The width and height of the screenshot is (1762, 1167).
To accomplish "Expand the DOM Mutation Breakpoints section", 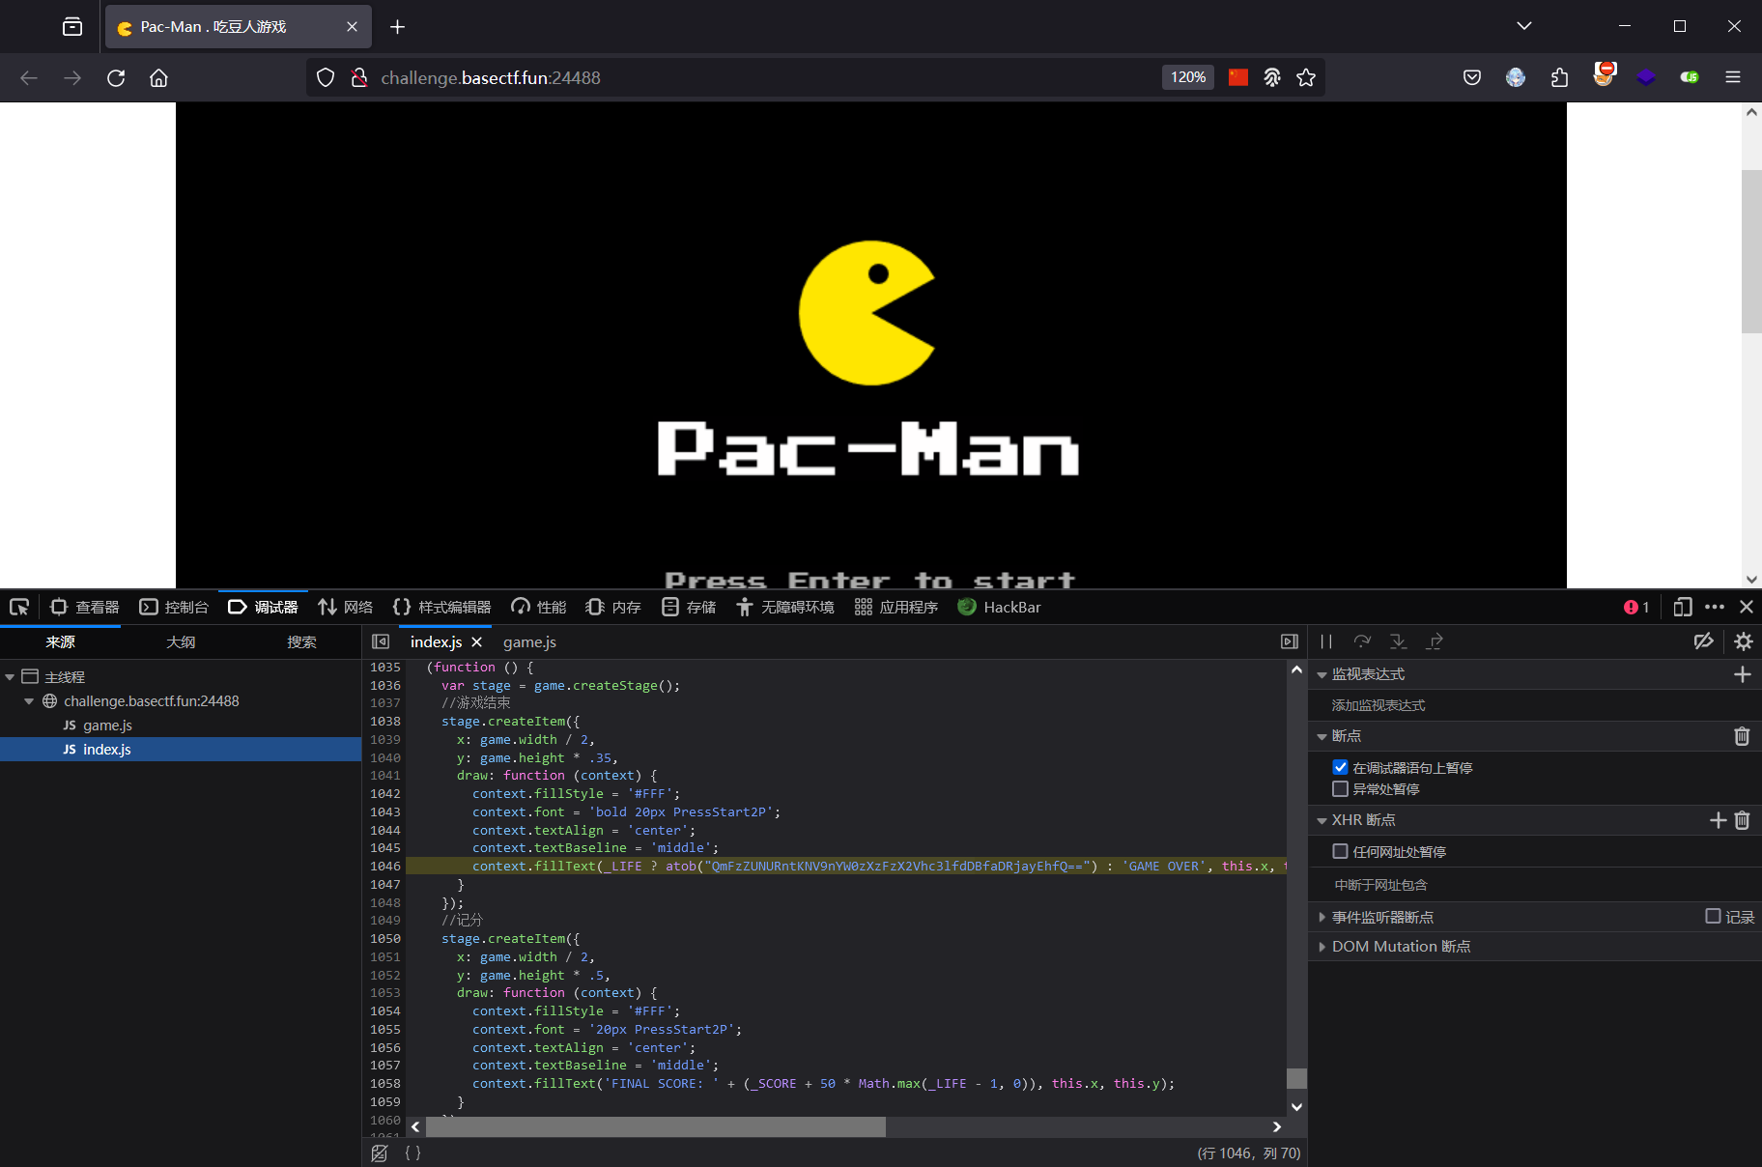I will 1321,947.
